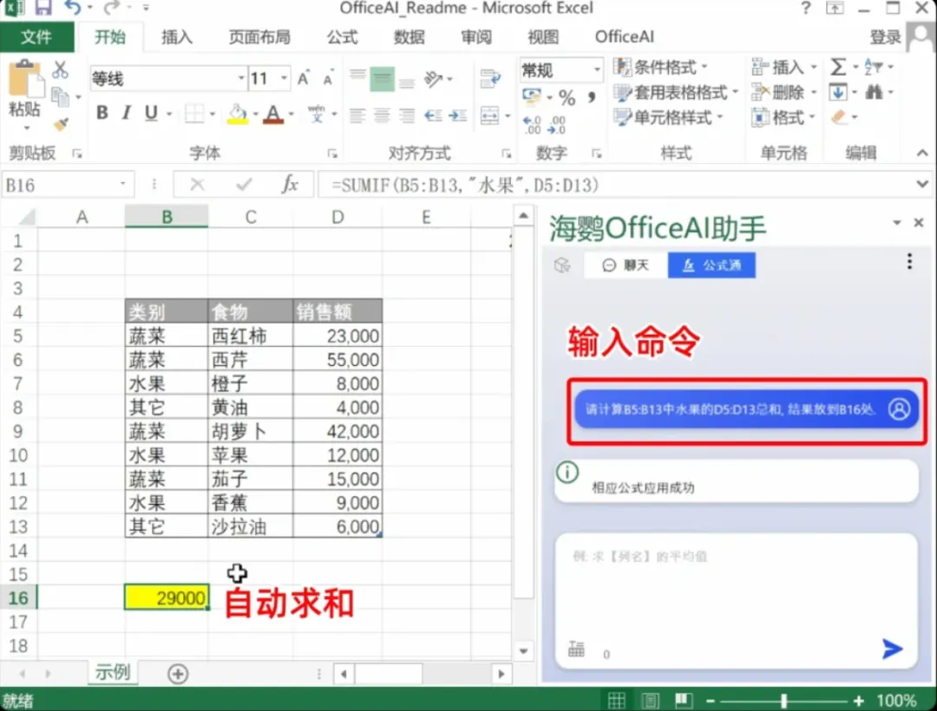Switch to the Formulas tab
937x711 pixels.
tap(342, 37)
